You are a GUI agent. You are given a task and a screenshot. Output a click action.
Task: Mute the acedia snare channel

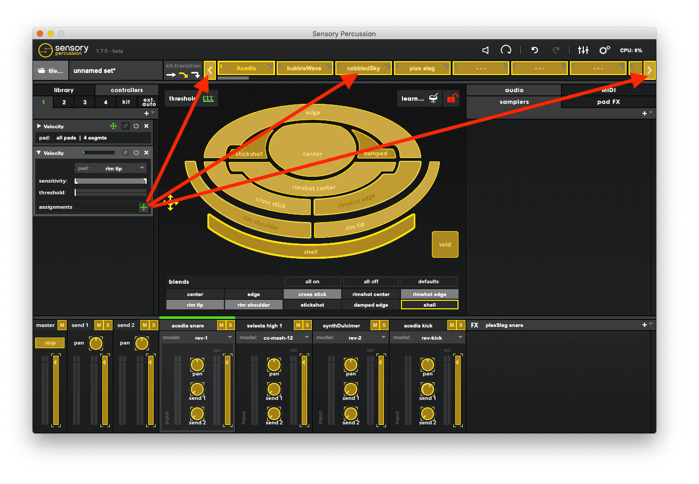tap(221, 325)
